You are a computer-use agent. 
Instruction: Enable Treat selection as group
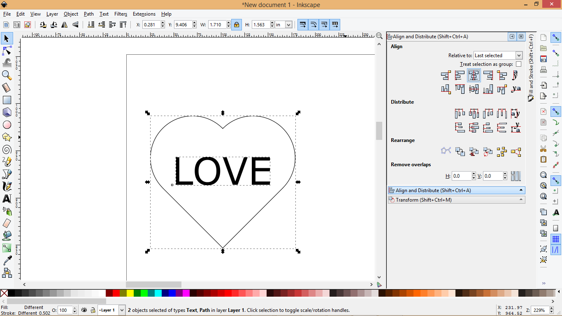(519, 64)
